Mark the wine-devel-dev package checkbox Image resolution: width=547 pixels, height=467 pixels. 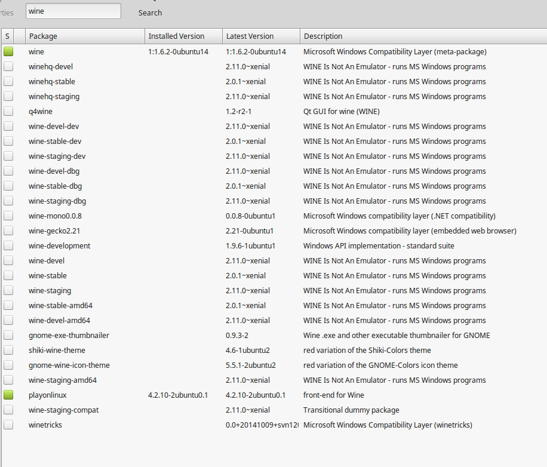click(8, 126)
